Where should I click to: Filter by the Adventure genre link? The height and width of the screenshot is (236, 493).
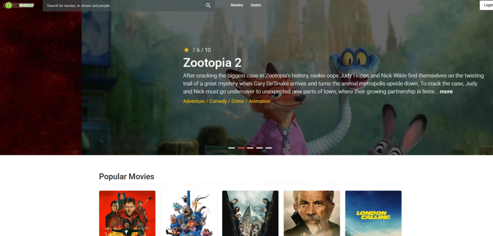[x=194, y=101]
